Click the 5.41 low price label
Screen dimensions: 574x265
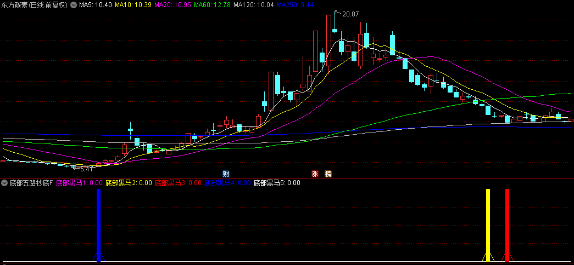click(x=87, y=169)
